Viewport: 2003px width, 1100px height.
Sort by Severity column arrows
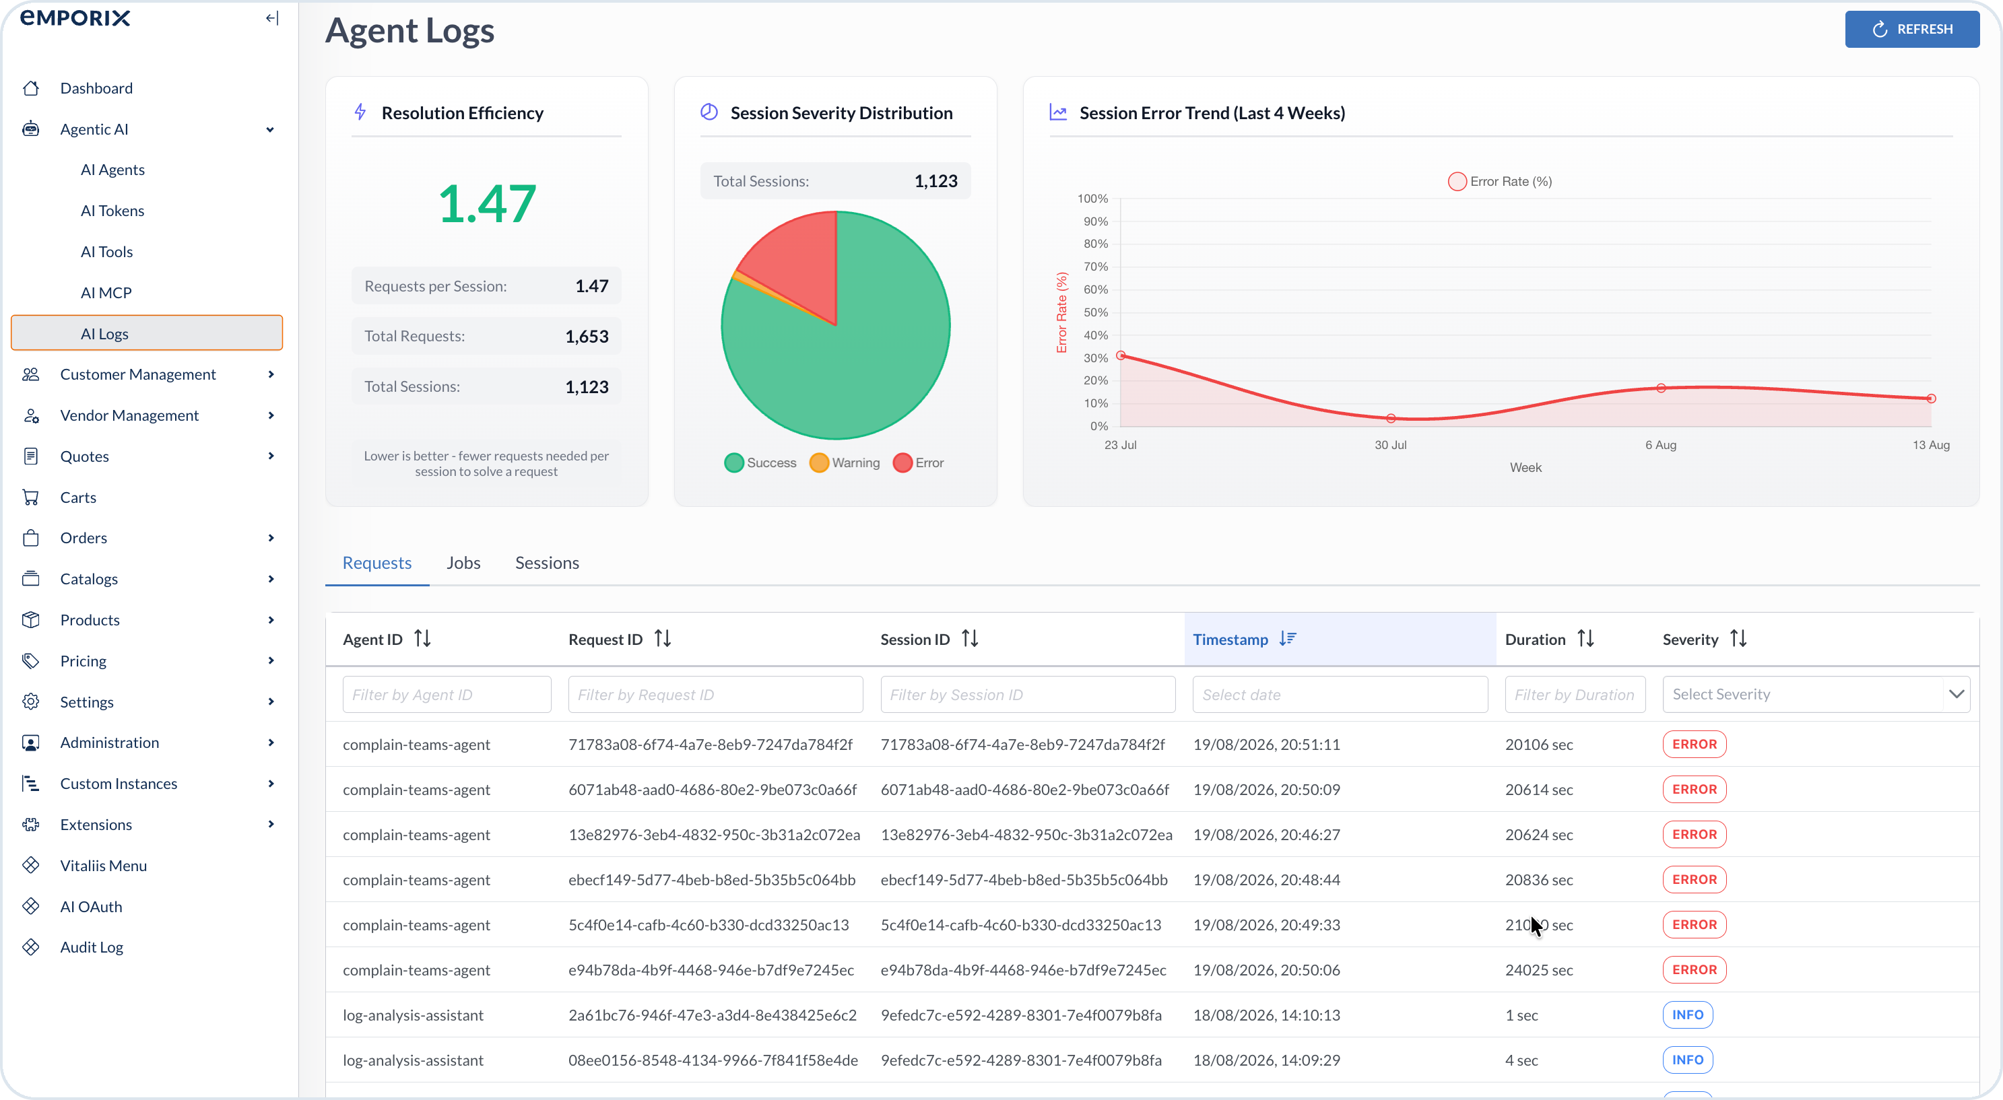point(1738,638)
